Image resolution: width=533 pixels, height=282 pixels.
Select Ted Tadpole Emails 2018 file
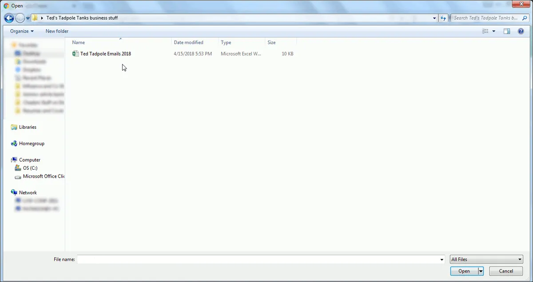click(x=106, y=54)
